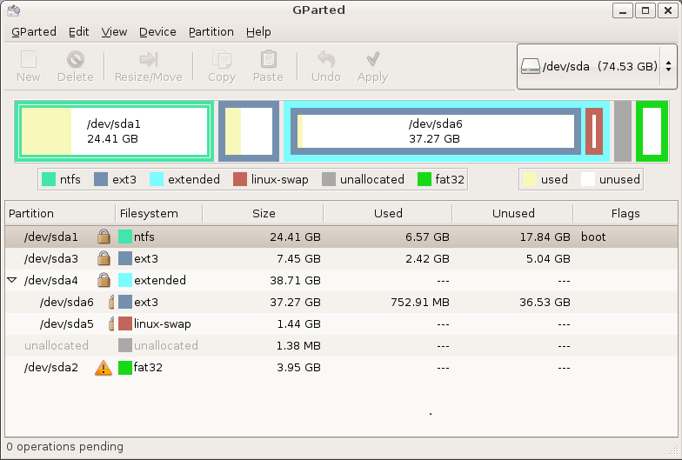Open the GParted menu
This screenshot has height=460, width=682.
click(34, 31)
